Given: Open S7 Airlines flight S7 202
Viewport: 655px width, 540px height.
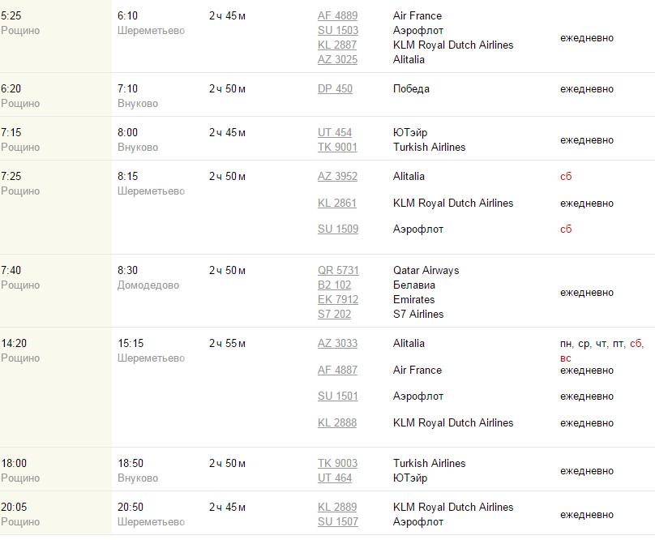Looking at the screenshot, I should pyautogui.click(x=334, y=315).
